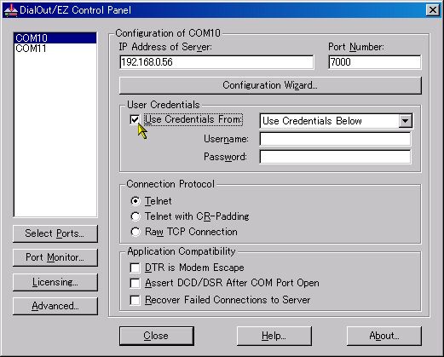Open the Use Credentials Below dropdown arrow
The height and width of the screenshot is (357, 444).
tap(405, 121)
